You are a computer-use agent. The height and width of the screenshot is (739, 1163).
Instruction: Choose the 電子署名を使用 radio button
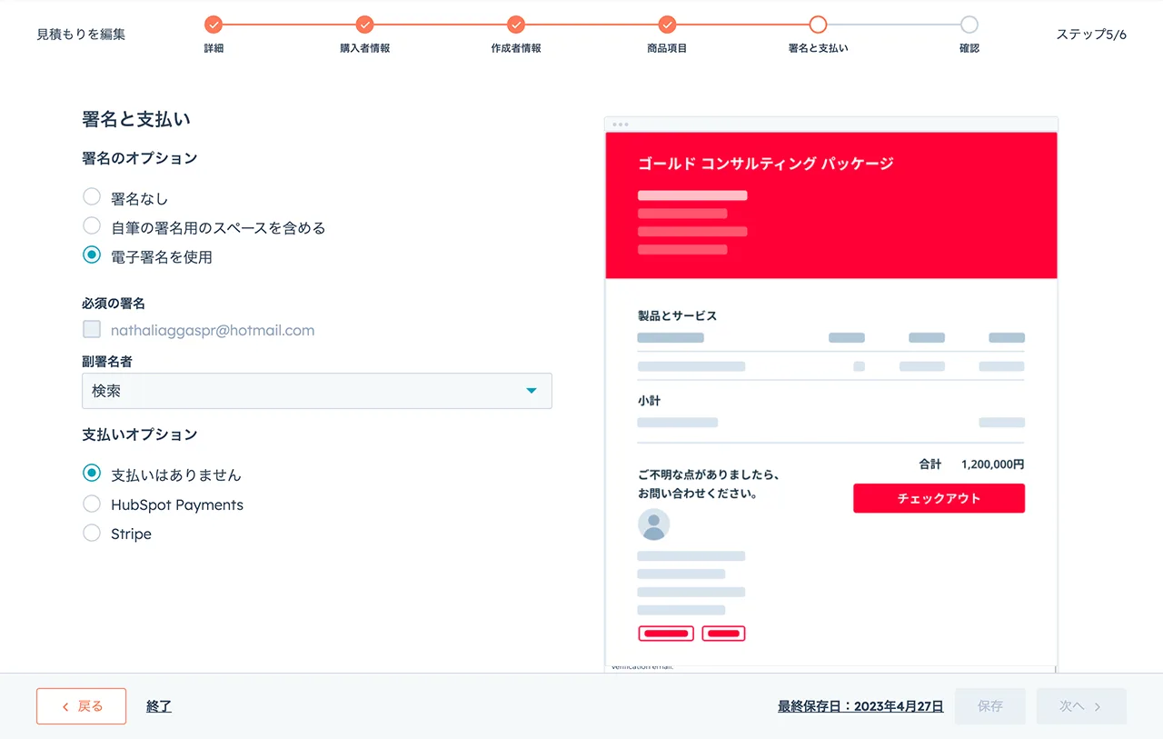click(92, 255)
